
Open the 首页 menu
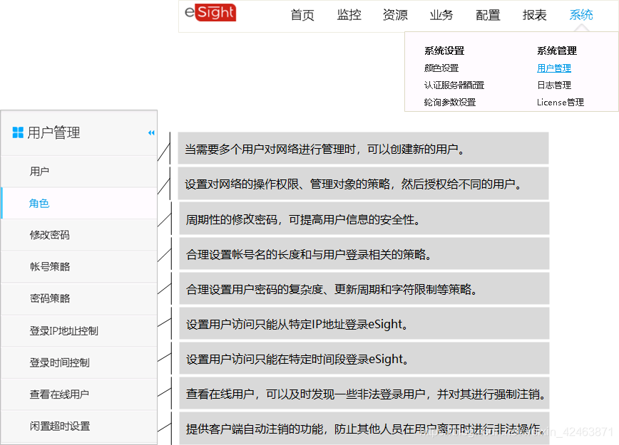tap(302, 15)
